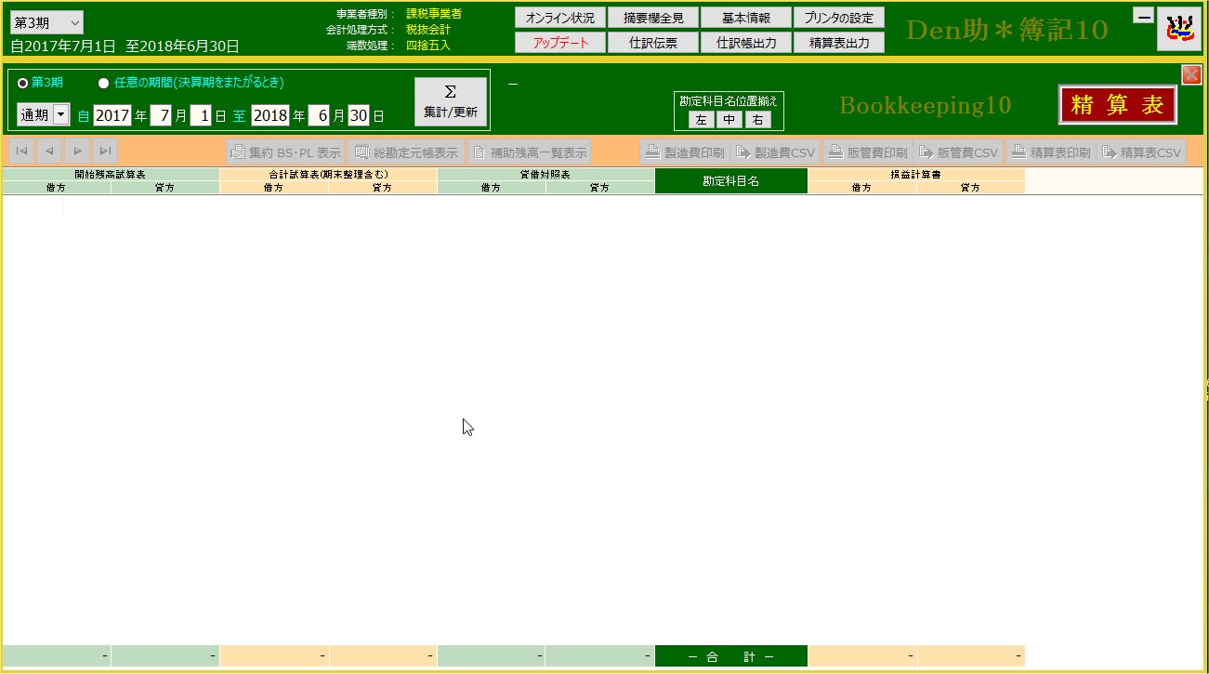Align account names center with 中
The image size is (1209, 674).
click(729, 119)
